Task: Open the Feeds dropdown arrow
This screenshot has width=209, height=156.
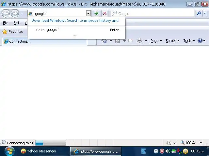Action: [124, 41]
